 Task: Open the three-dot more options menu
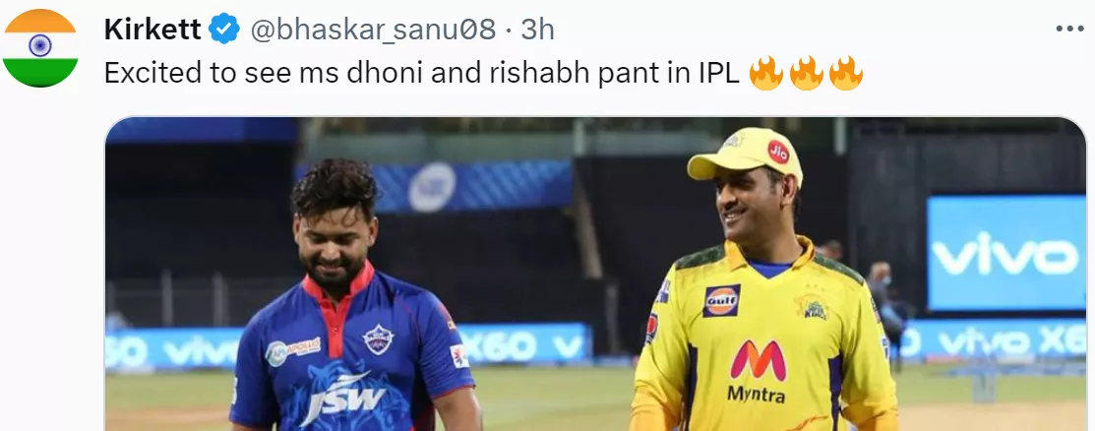1069,30
